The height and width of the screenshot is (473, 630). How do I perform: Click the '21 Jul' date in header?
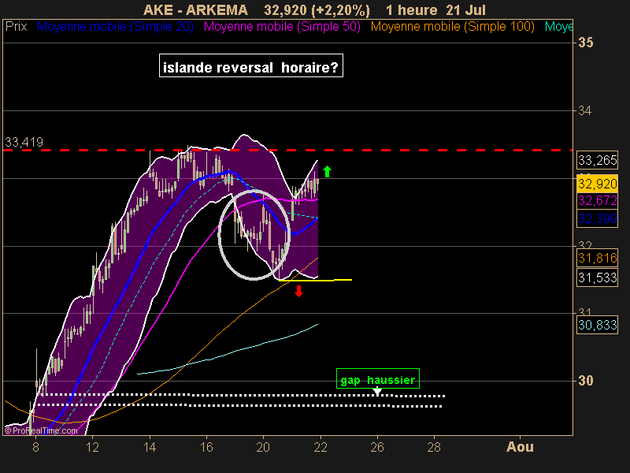tap(465, 10)
